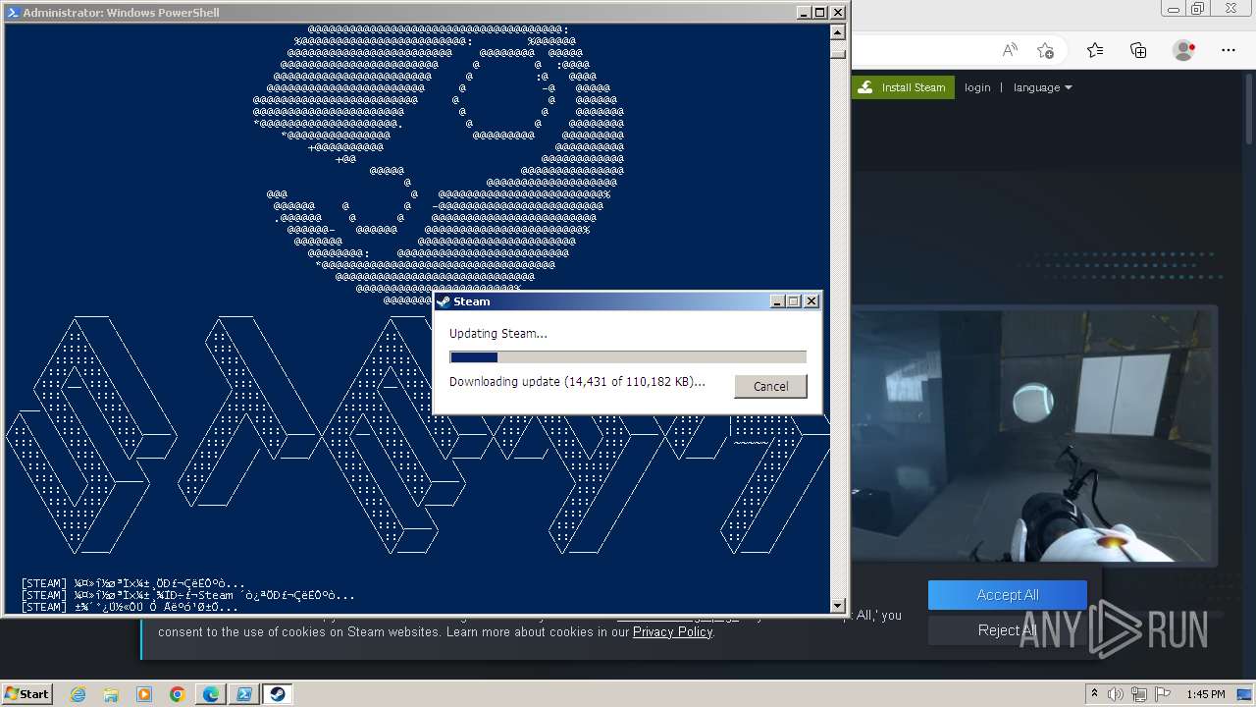Cancel the Steam update download

click(770, 386)
